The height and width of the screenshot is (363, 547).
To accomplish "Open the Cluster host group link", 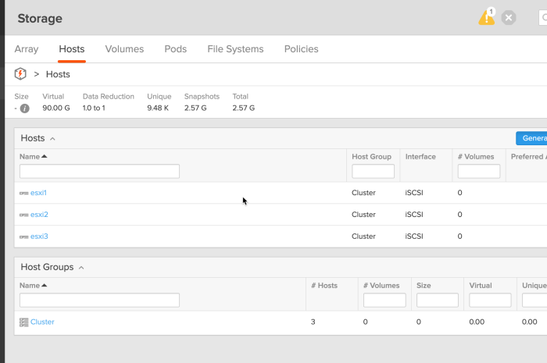I will click(42, 322).
